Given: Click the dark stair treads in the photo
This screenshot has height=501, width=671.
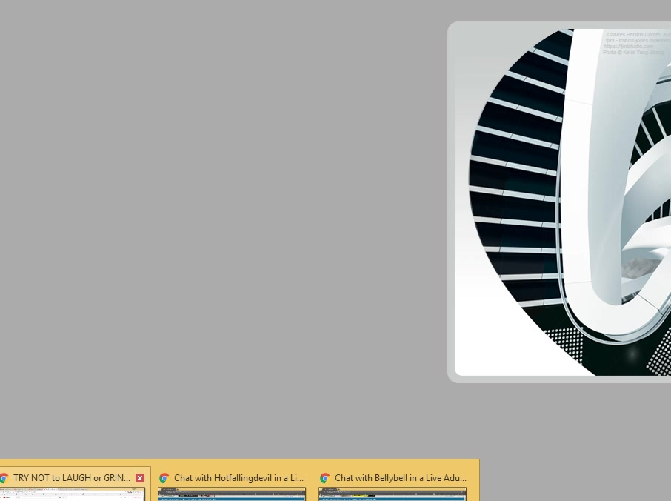Looking at the screenshot, I should (x=511, y=185).
